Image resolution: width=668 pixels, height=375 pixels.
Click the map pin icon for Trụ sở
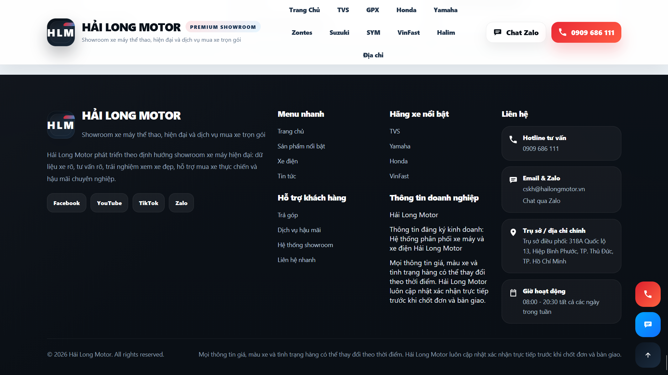coord(512,232)
